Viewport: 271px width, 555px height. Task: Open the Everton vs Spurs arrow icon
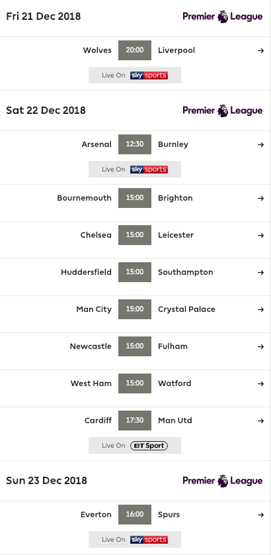pos(260,515)
